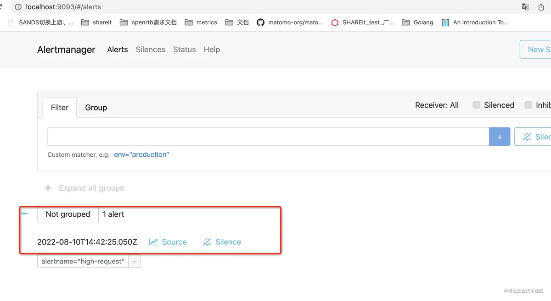Toggle the Inhibited checkbox
The height and width of the screenshot is (301, 551).
tap(528, 105)
